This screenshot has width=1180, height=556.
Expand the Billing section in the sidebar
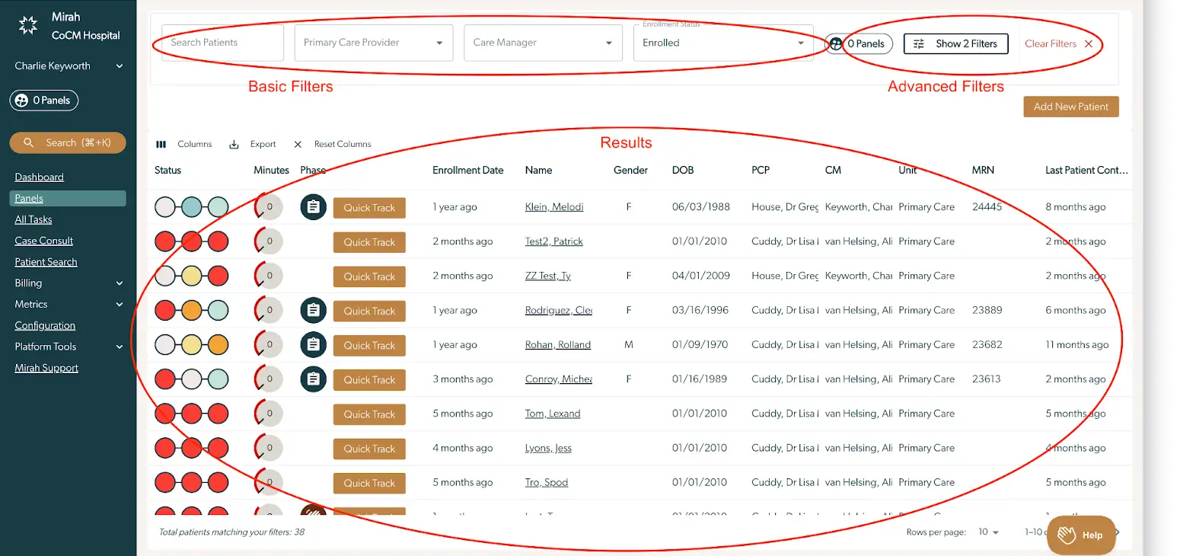point(119,283)
